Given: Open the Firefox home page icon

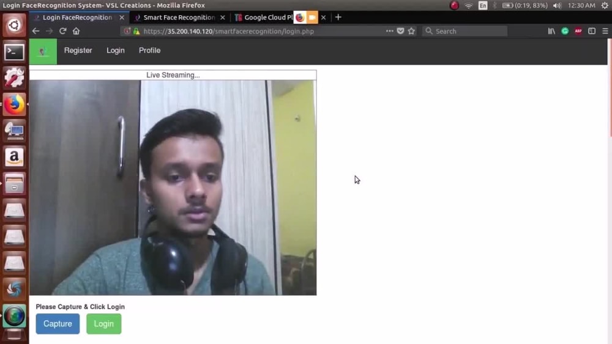Looking at the screenshot, I should point(76,31).
